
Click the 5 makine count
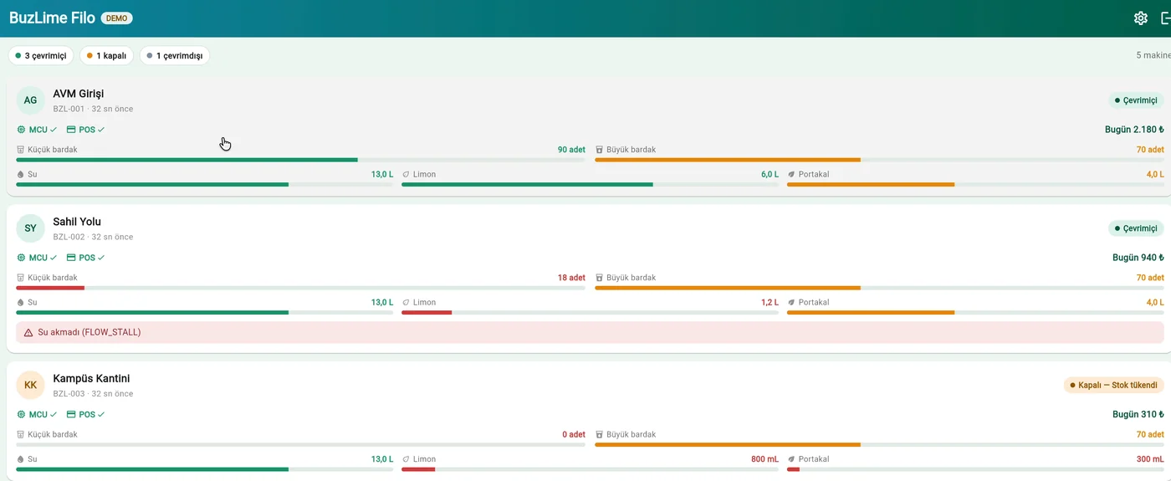pyautogui.click(x=1153, y=55)
